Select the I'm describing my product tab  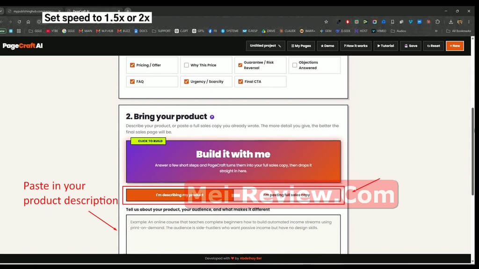coord(180,195)
